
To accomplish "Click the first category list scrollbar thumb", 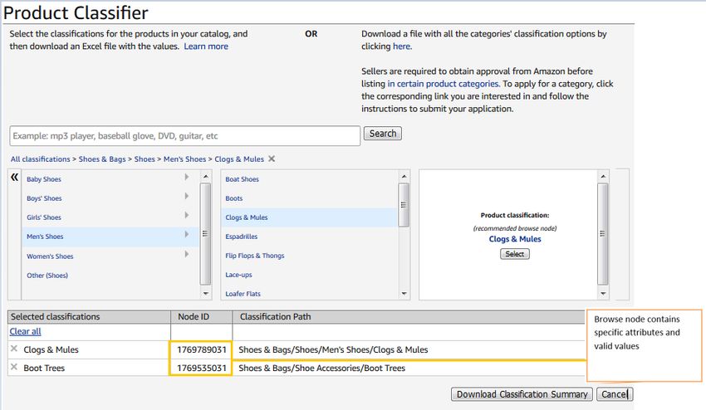I will point(205,233).
